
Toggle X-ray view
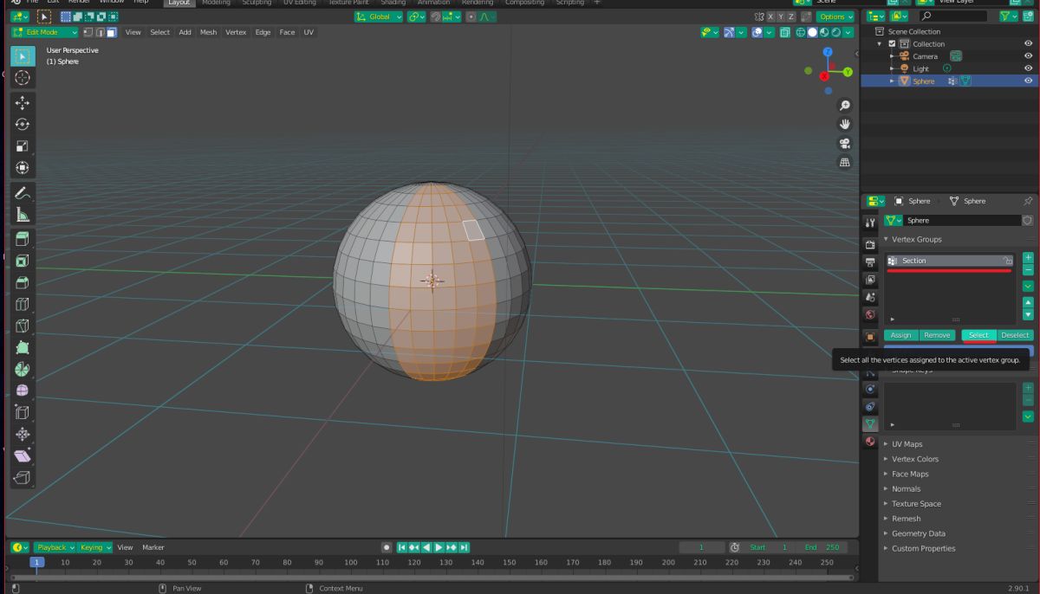tap(784, 32)
